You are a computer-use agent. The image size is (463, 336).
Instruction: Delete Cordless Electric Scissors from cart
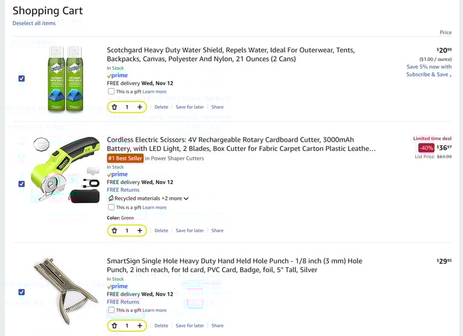point(161,230)
